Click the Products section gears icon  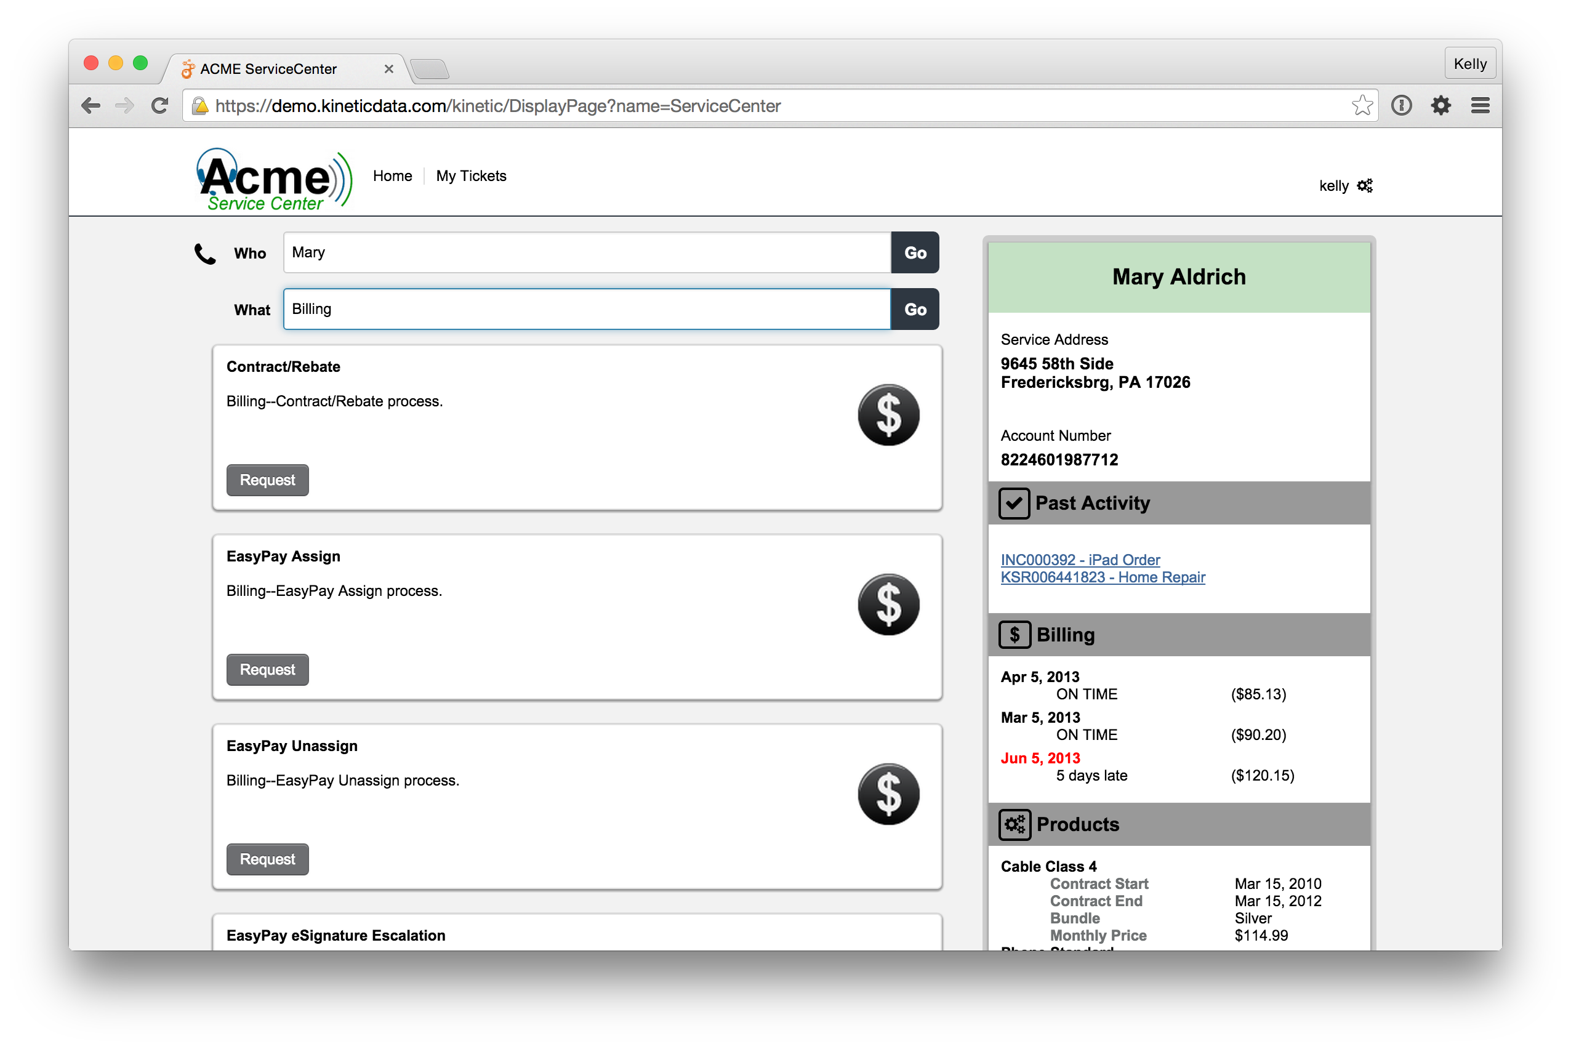point(1014,825)
